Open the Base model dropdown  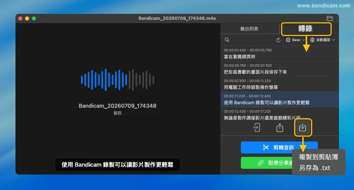coord(296,40)
